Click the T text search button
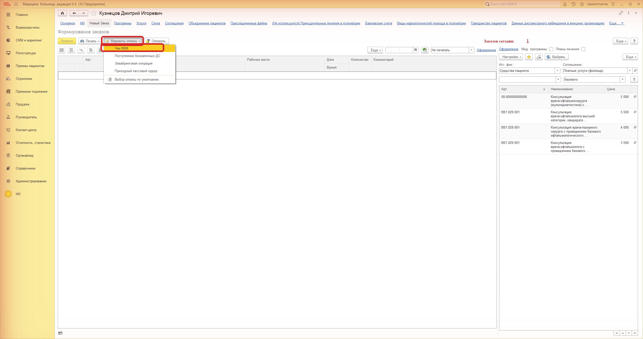Image resolution: width=643 pixels, height=339 pixels. click(634, 79)
